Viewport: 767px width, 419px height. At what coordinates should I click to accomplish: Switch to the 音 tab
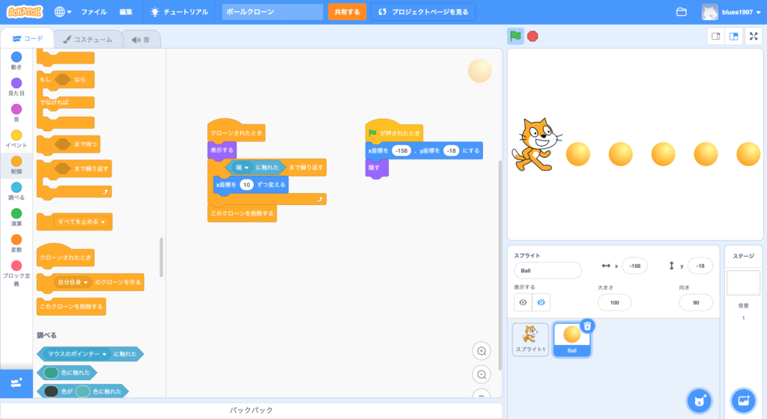141,40
